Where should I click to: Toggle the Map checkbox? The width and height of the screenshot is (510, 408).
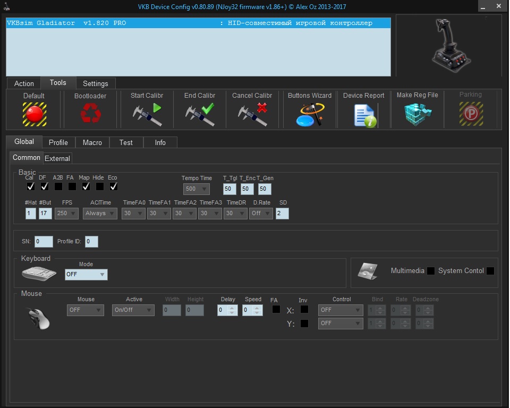(86, 186)
